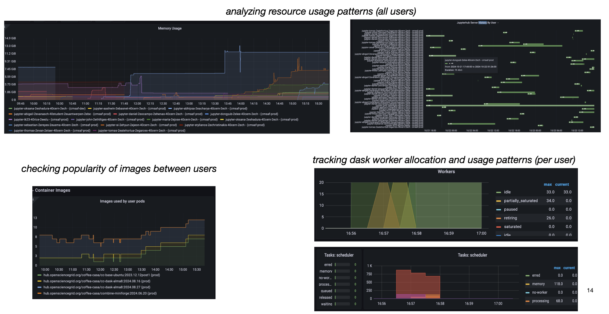Select cc-dask-alma8:2024.08.27 image legend entry
The image size is (609, 314).
pos(96,287)
